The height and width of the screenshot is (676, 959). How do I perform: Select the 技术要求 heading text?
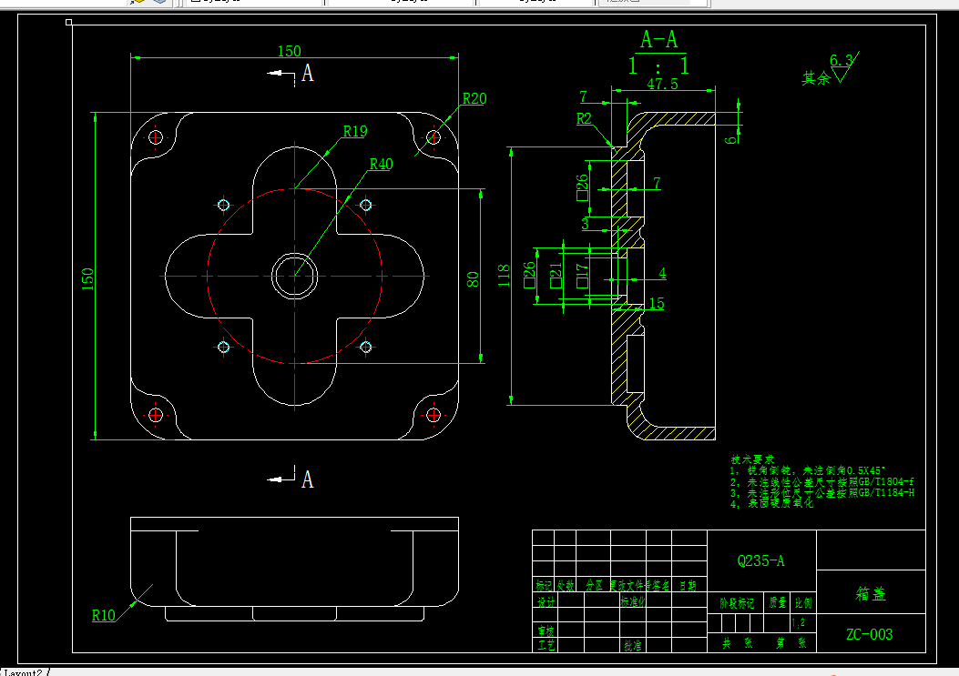tap(752, 459)
